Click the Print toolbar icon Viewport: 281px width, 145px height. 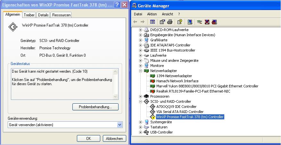[x=170, y=22]
